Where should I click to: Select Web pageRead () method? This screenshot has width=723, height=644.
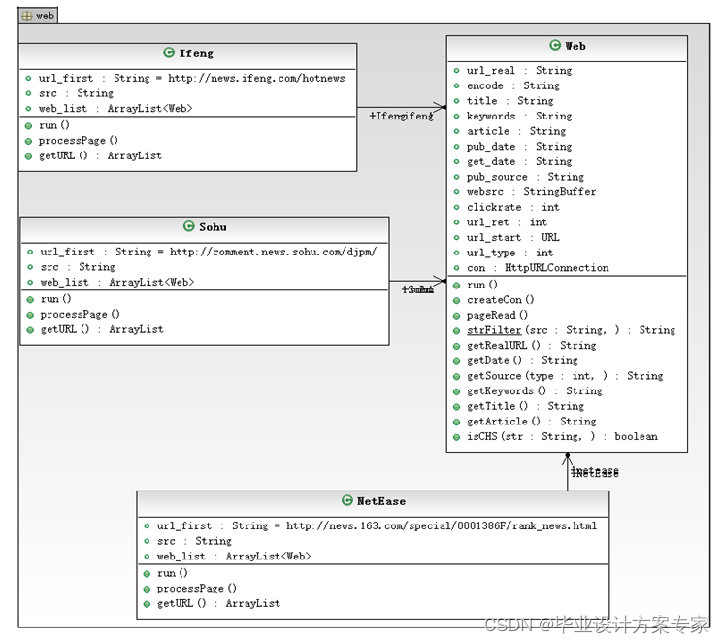coord(497,316)
